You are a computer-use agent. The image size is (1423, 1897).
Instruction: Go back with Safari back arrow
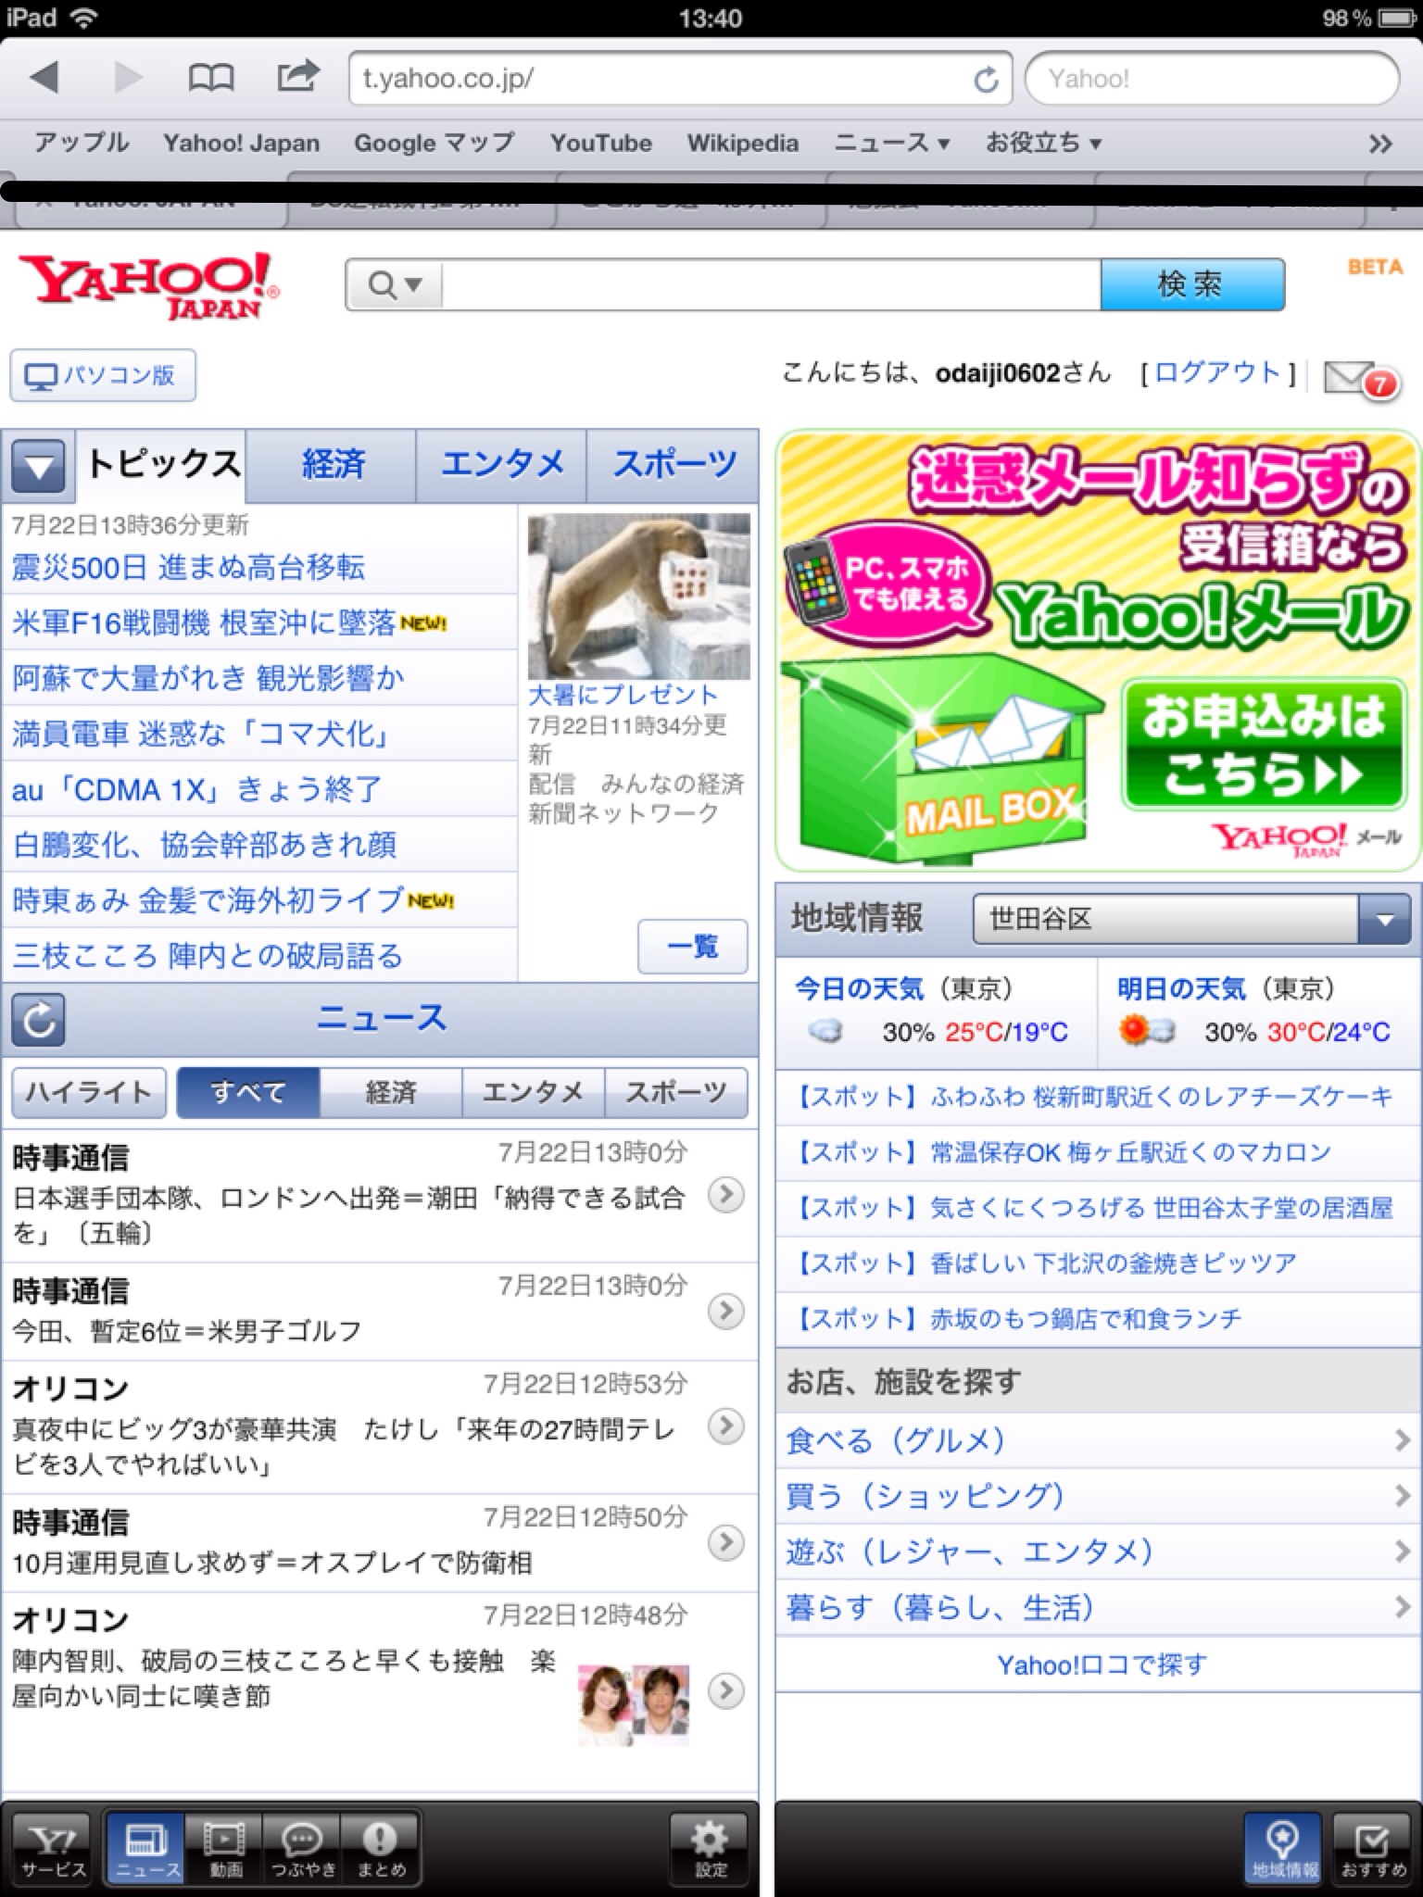tap(44, 78)
